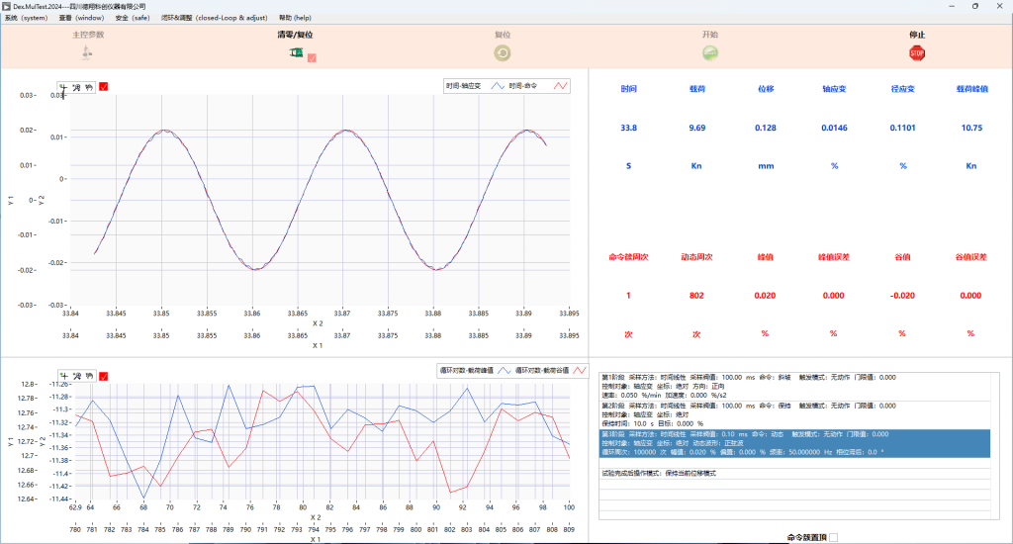Open the 时间-轴应变 plot legend style options
The image size is (1013, 544).
click(499, 87)
